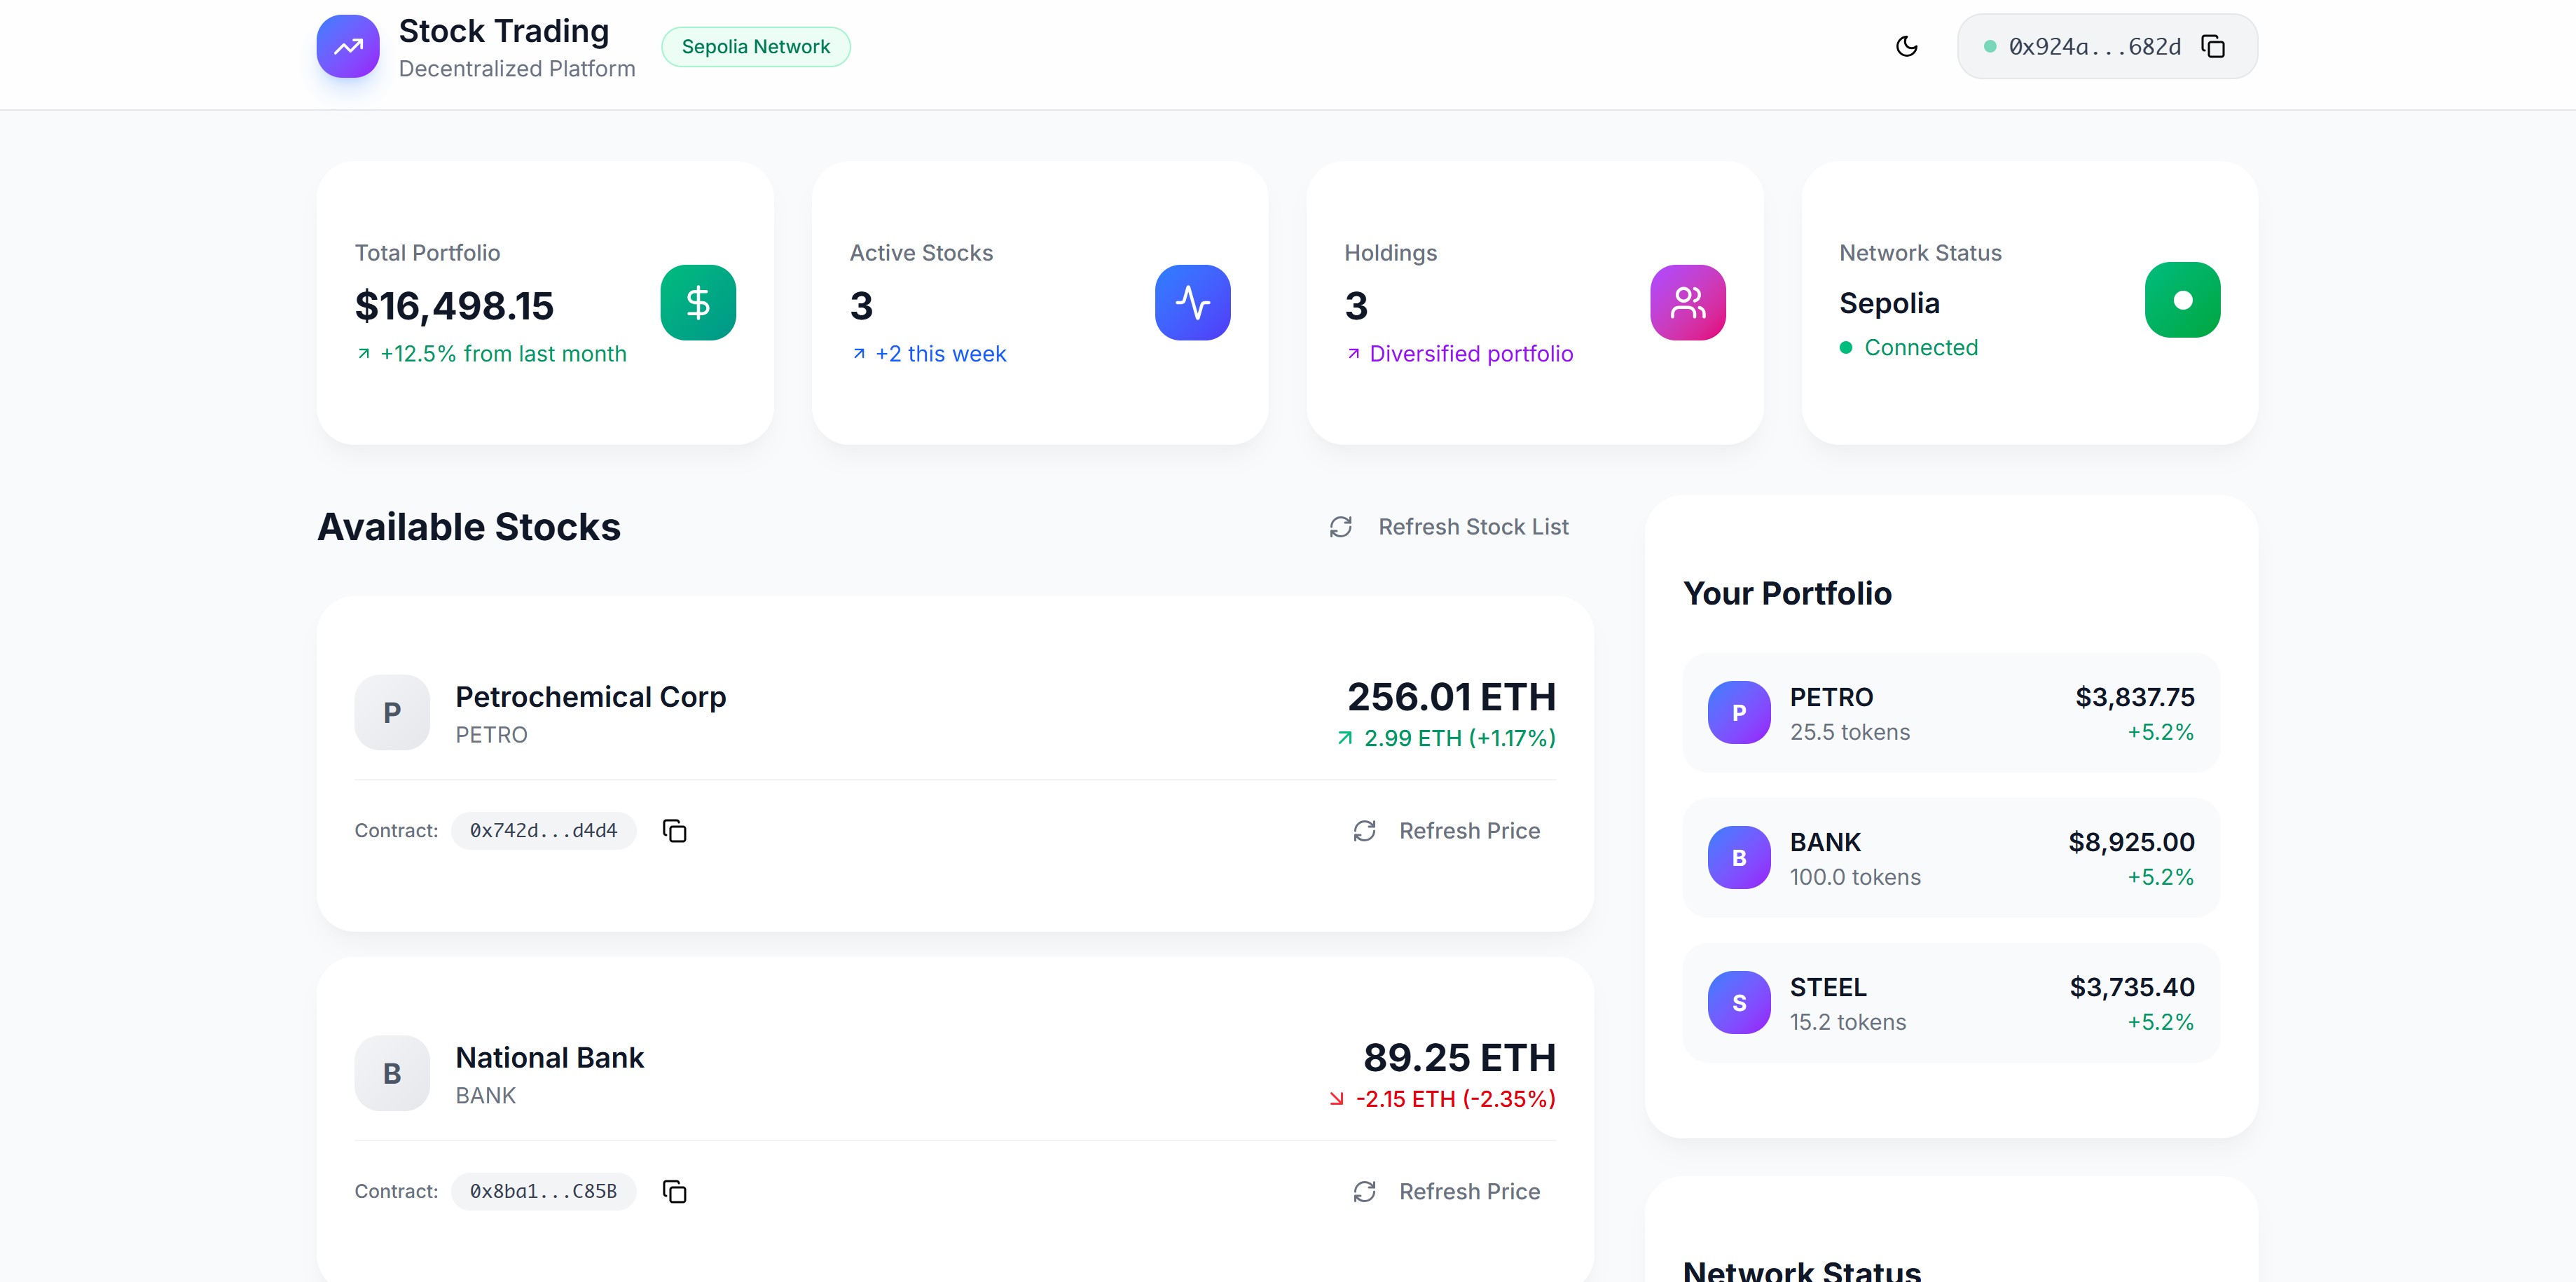Click Refresh Price for National Bank
2576x1282 pixels.
(1446, 1192)
